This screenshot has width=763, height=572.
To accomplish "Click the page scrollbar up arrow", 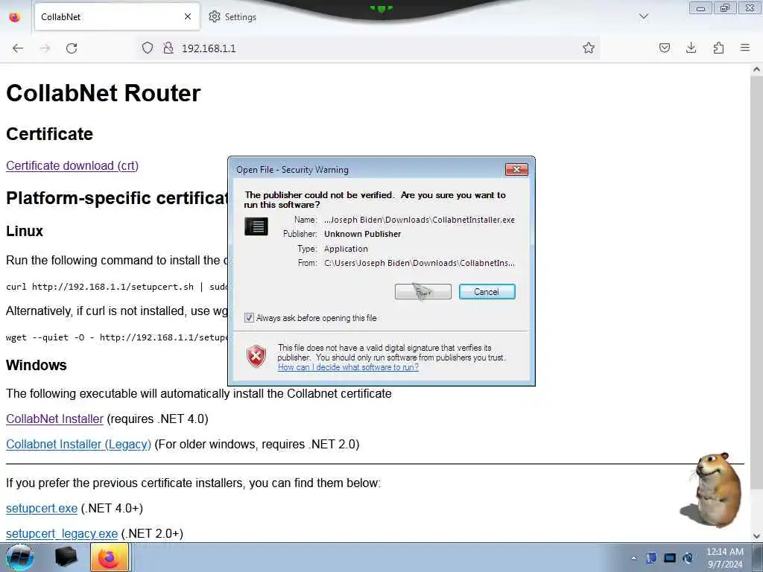I will pos(757,69).
